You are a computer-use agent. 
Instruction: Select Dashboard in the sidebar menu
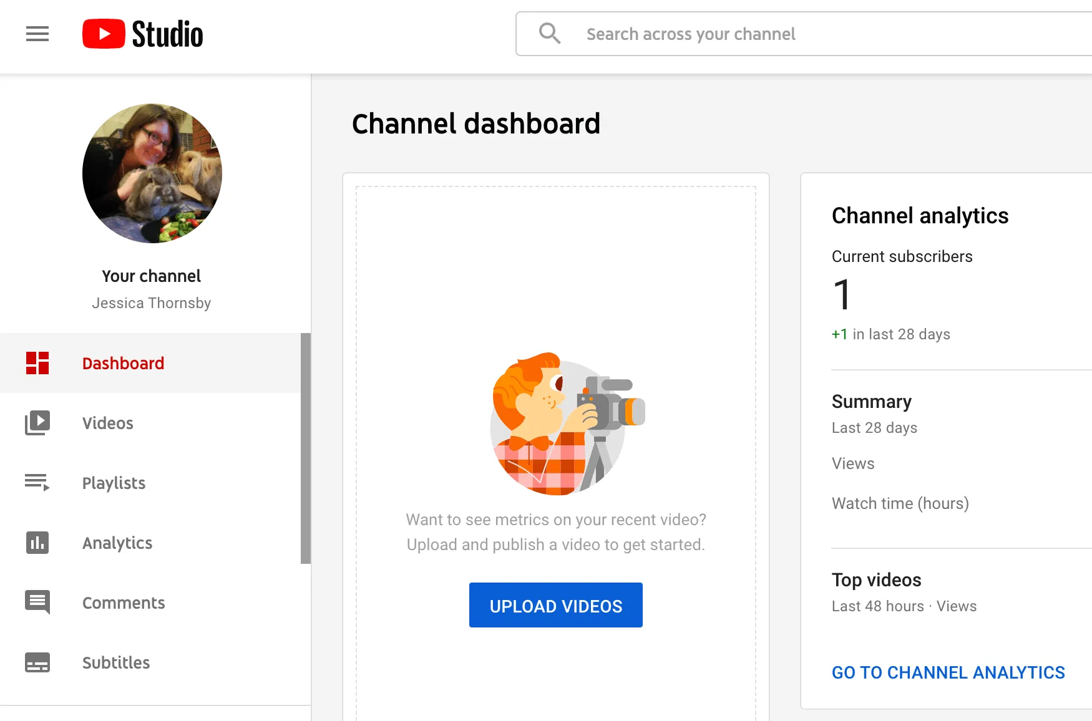click(x=123, y=363)
